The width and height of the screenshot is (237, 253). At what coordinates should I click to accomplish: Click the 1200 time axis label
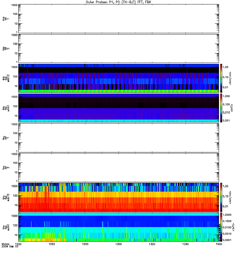click(18, 244)
